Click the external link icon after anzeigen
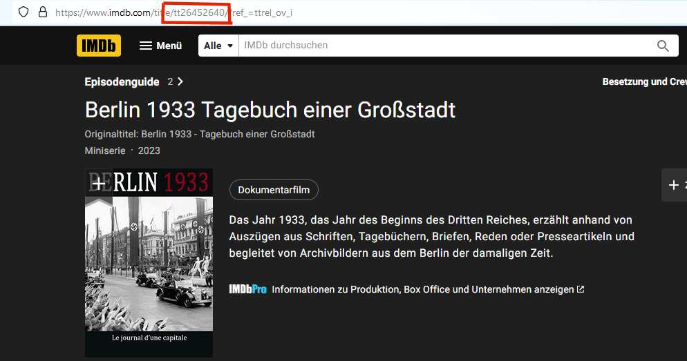 pyautogui.click(x=581, y=289)
